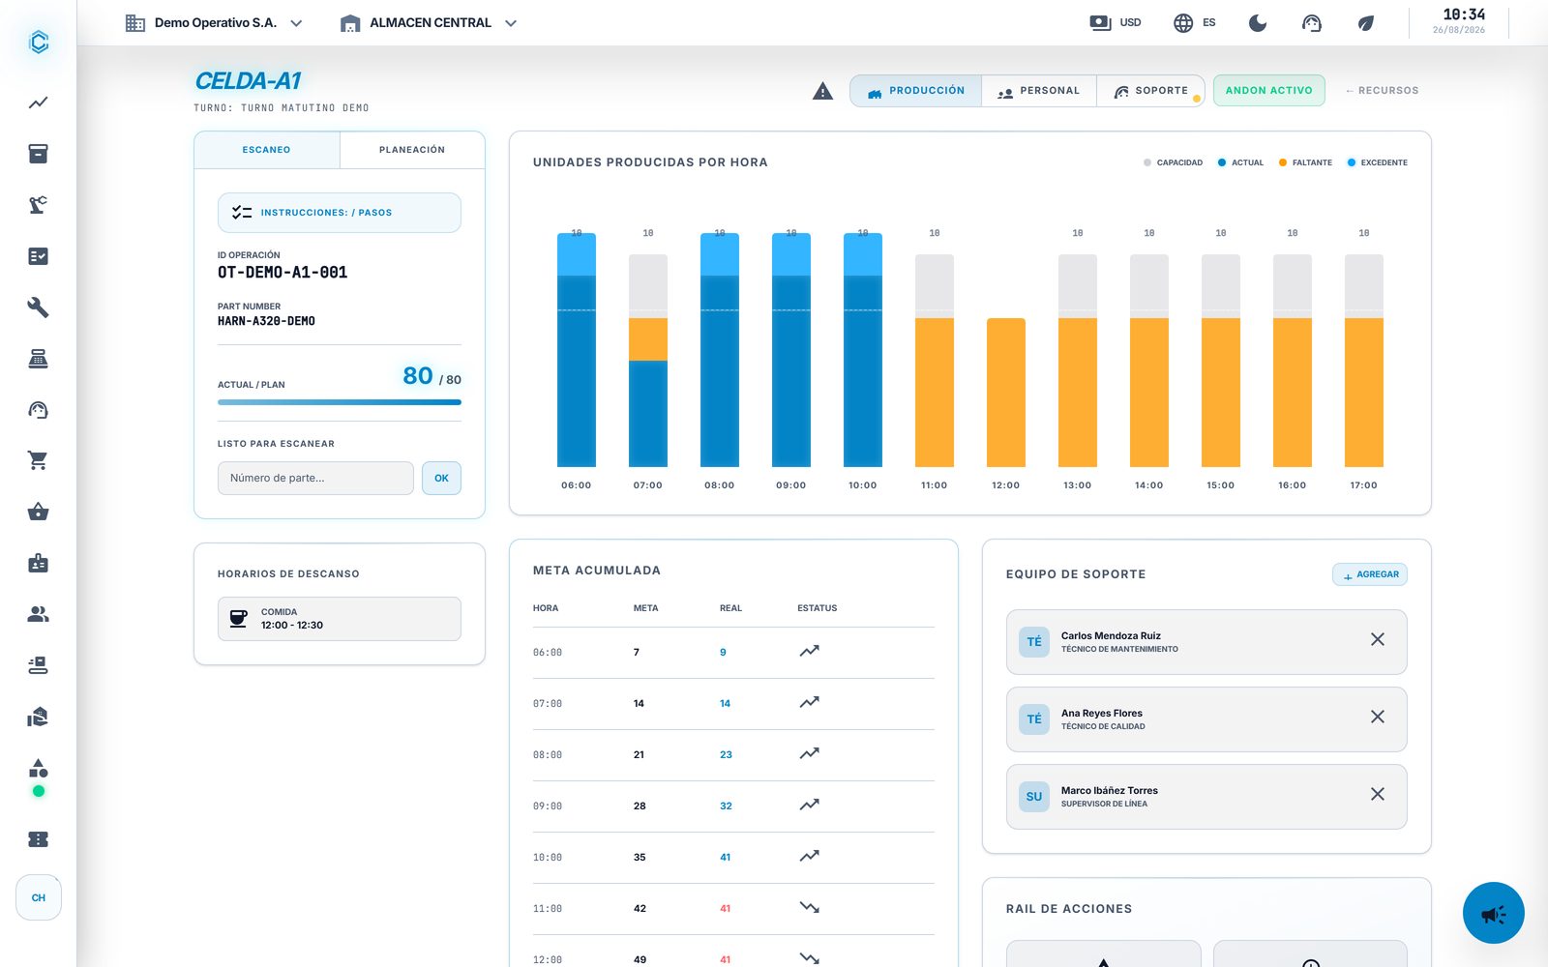Click the OK button next to part number
This screenshot has width=1548, height=967.
(x=441, y=479)
